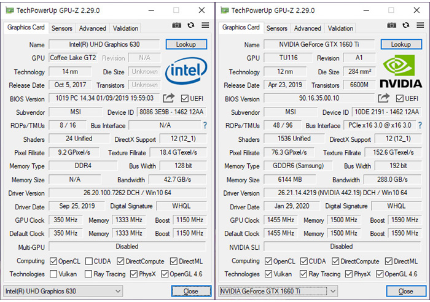This screenshot has width=430, height=302.
Task: Click the BIOS export share icon in Intel window
Action: [x=169, y=98]
